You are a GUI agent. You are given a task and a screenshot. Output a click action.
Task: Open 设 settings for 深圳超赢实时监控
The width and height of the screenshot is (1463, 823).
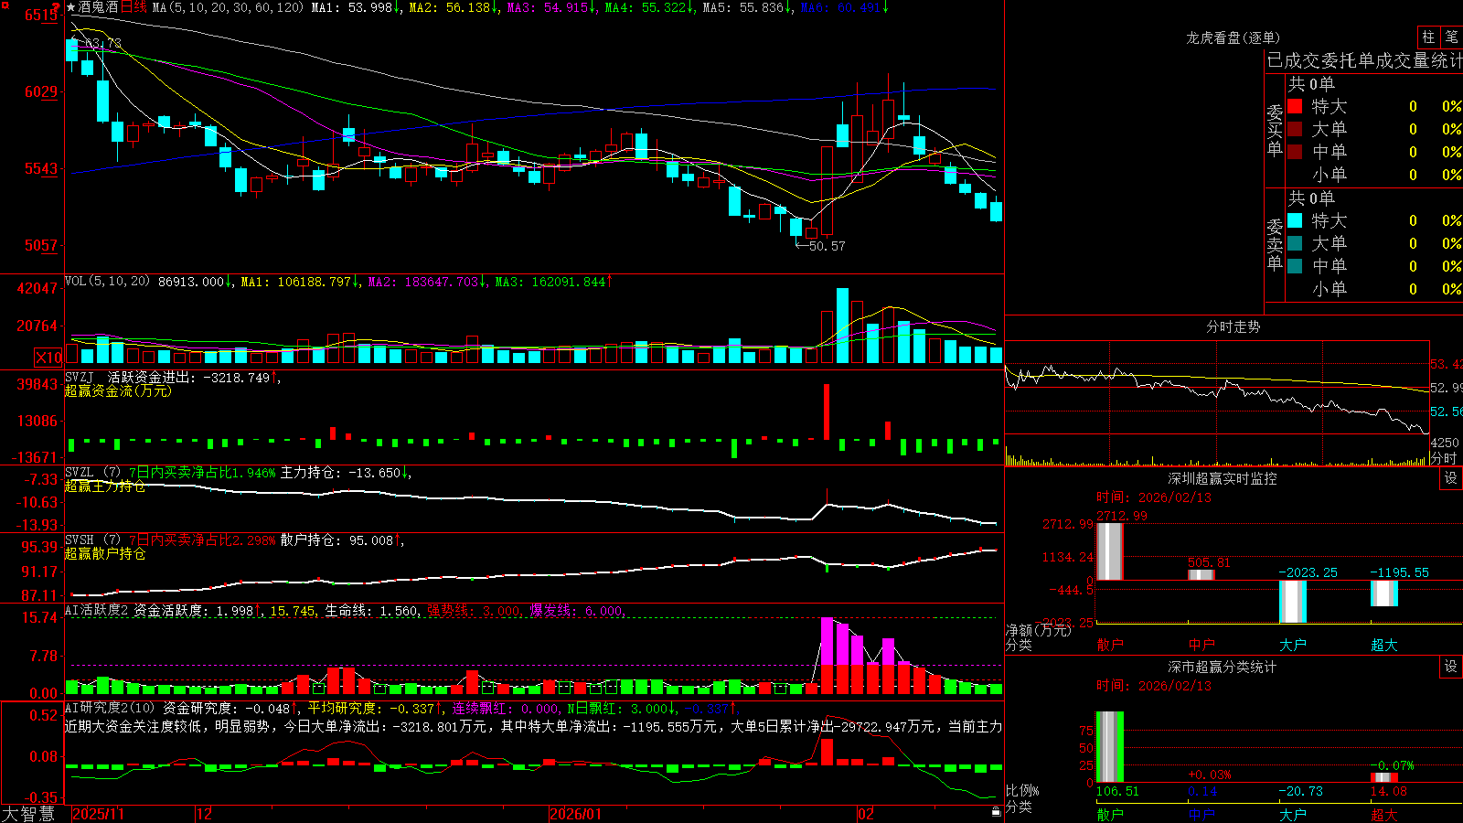(x=1451, y=478)
